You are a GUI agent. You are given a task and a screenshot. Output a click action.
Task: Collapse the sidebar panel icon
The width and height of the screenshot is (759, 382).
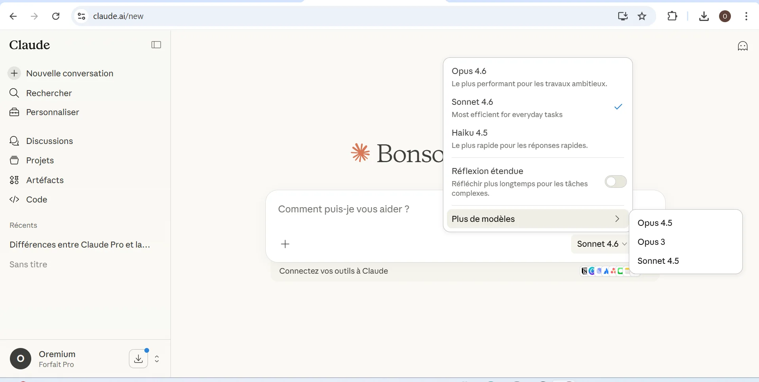(x=156, y=45)
